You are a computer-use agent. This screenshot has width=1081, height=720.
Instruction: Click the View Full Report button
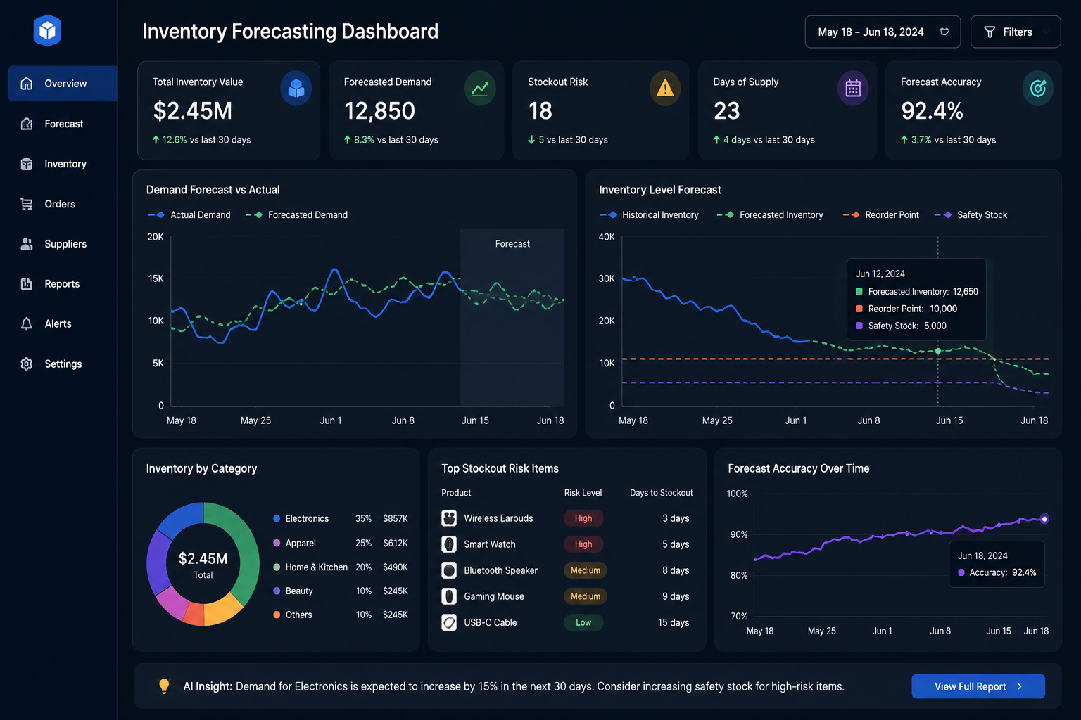click(x=978, y=686)
